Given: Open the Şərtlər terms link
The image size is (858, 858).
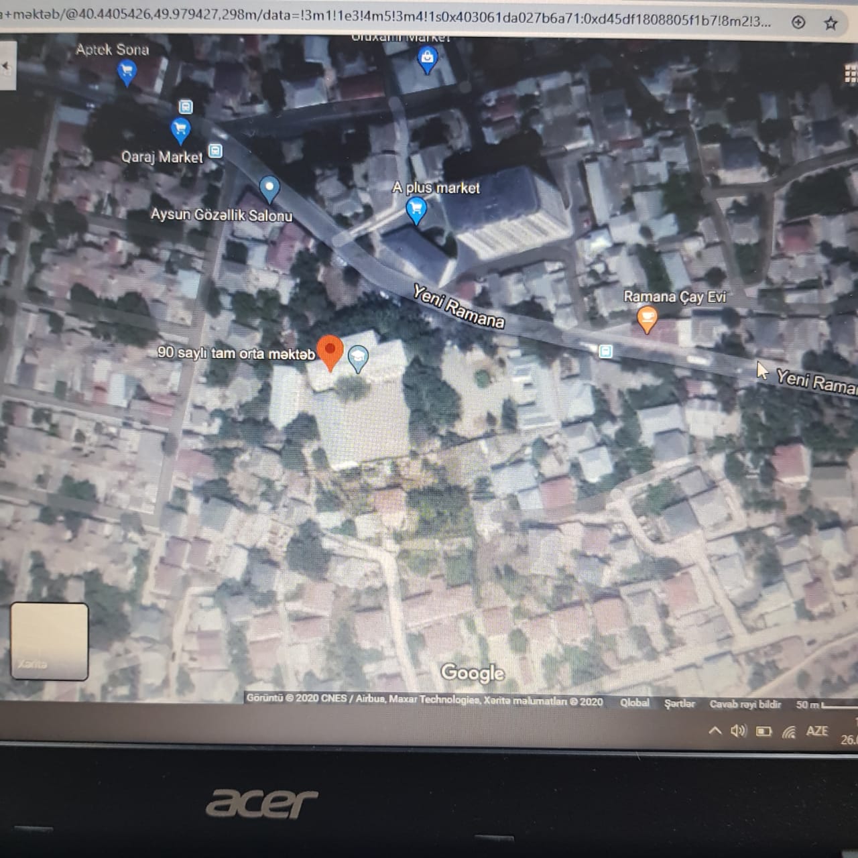Looking at the screenshot, I should (679, 703).
